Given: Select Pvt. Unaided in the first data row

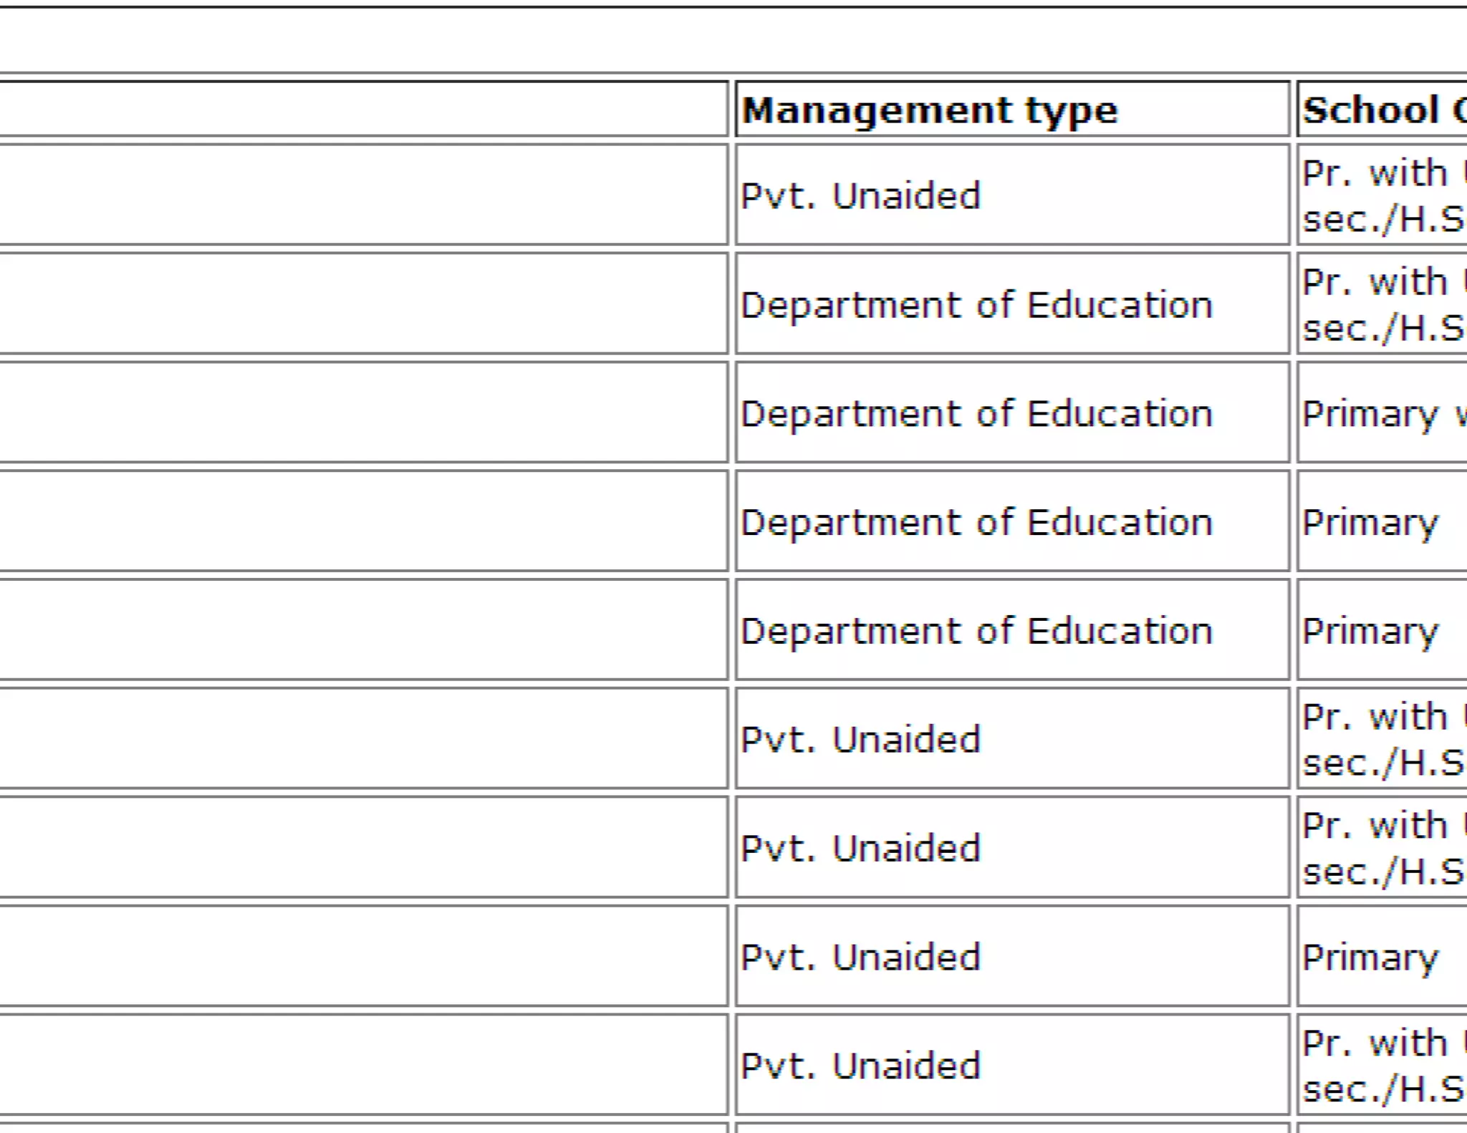Looking at the screenshot, I should 860,196.
